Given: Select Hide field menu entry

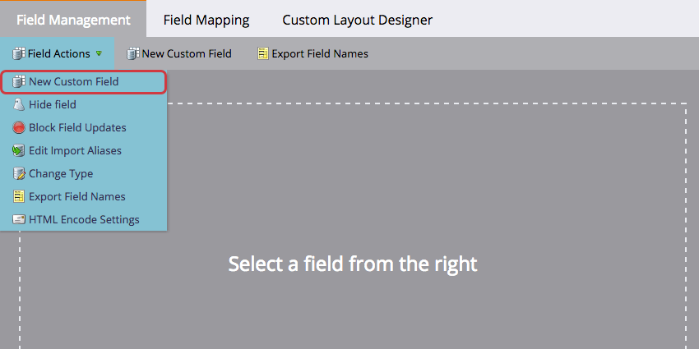Looking at the screenshot, I should point(83,104).
